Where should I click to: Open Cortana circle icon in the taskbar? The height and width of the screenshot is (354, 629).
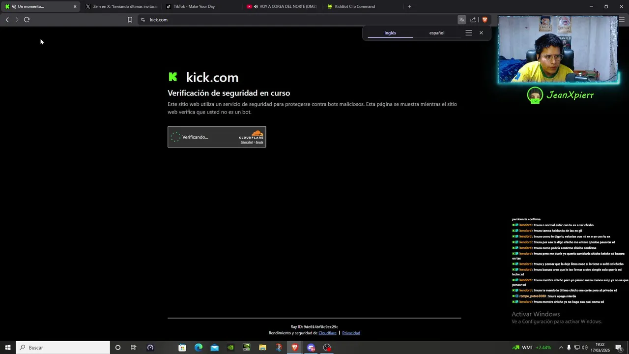click(117, 347)
